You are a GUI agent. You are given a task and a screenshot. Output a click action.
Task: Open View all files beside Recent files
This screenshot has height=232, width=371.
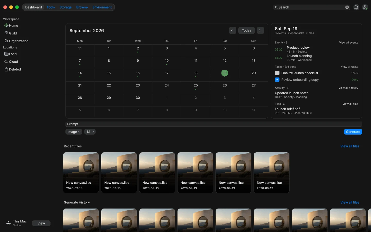350,146
